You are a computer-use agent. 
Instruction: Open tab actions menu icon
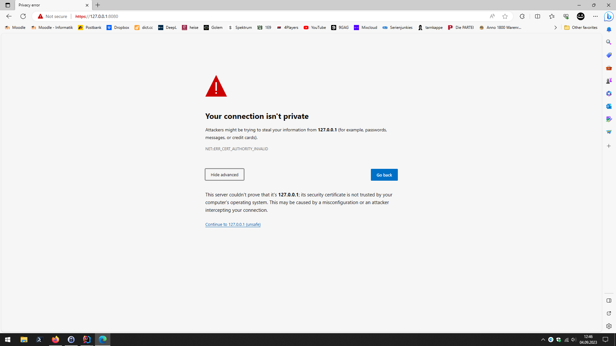click(8, 5)
